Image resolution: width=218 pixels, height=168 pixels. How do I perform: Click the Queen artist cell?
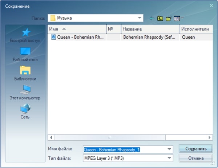click(196, 37)
